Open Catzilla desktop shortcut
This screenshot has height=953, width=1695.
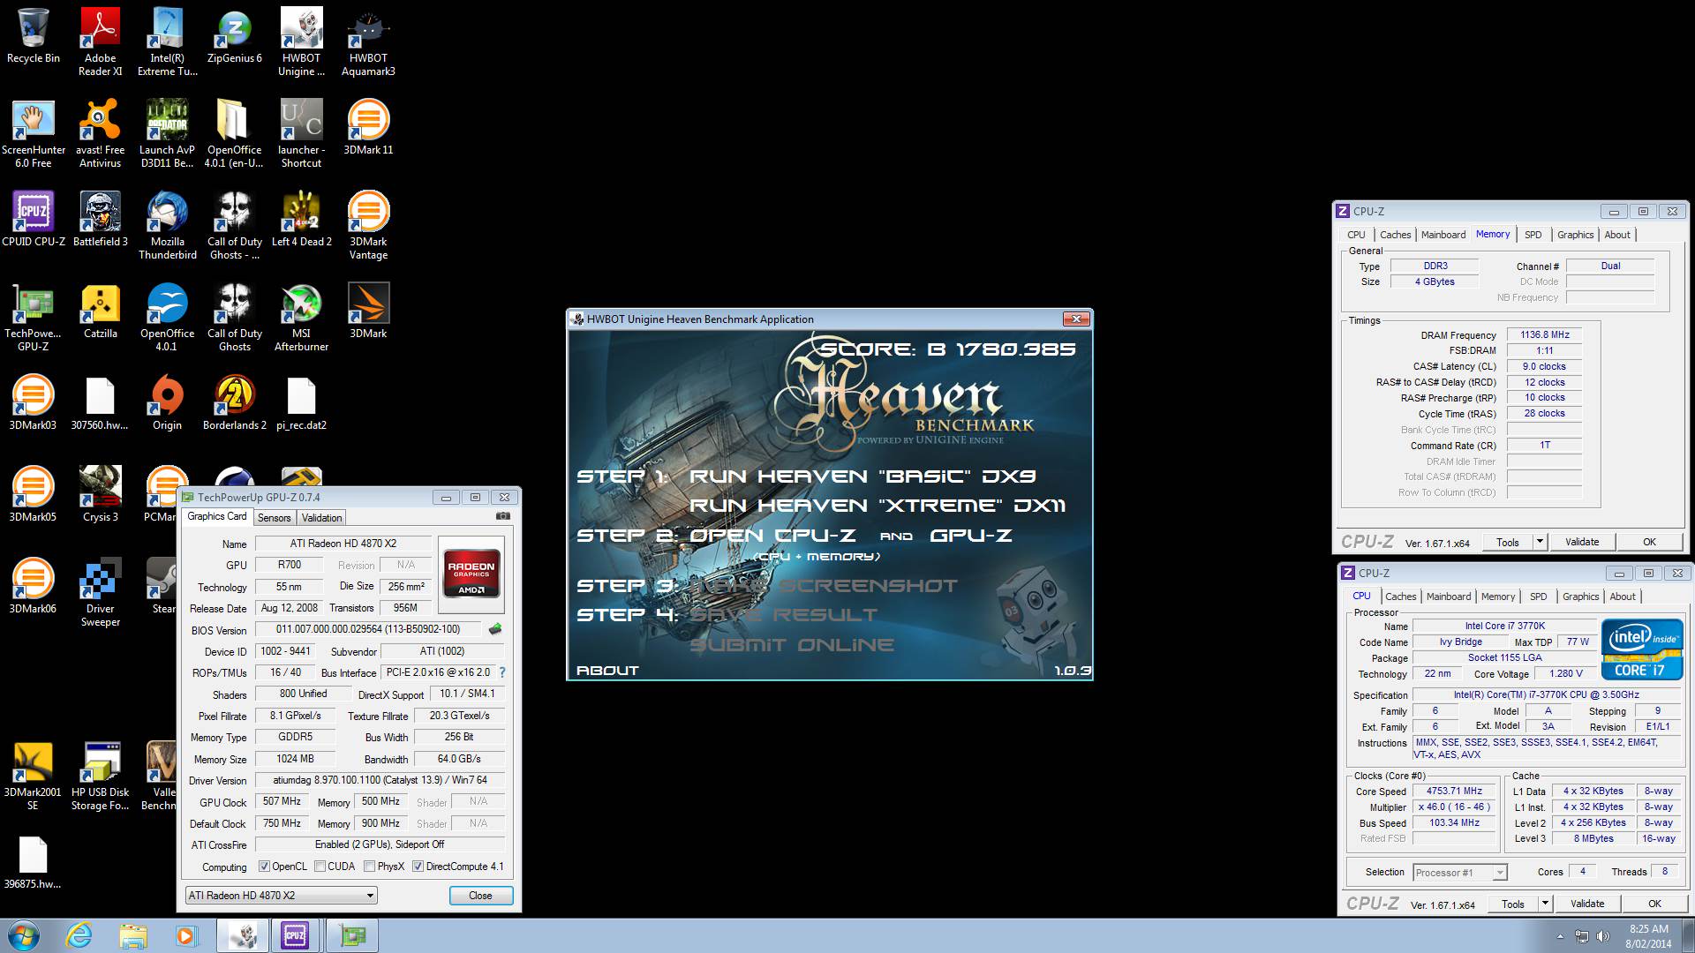[x=100, y=311]
